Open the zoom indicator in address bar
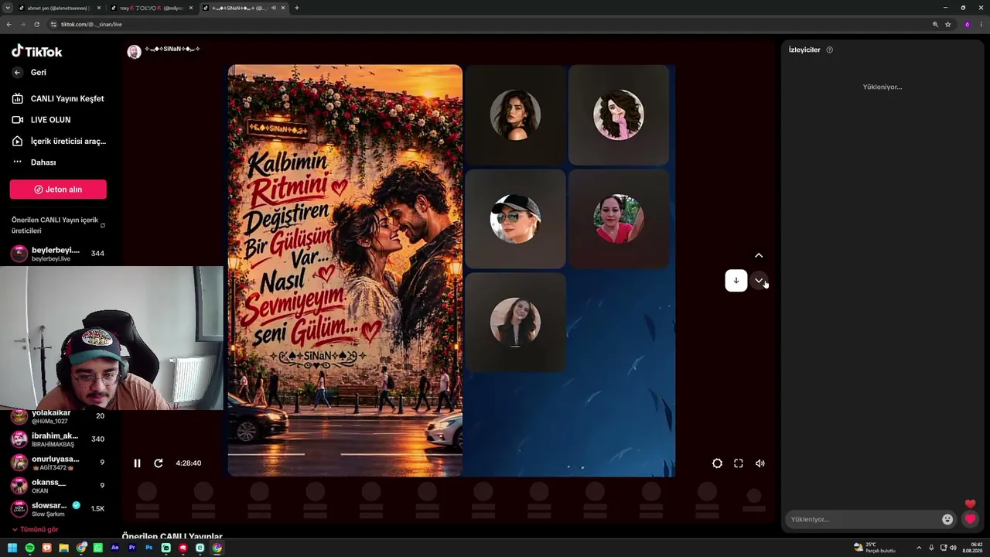 click(x=935, y=25)
